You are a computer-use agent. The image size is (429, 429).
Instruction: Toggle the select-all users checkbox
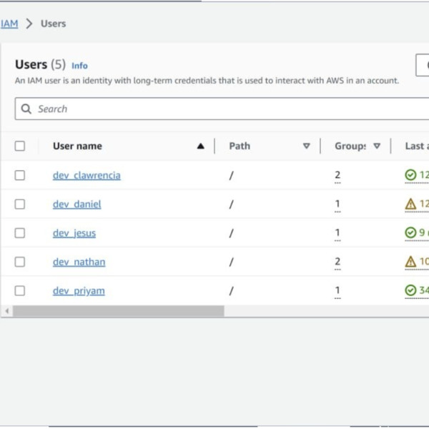[20, 146]
